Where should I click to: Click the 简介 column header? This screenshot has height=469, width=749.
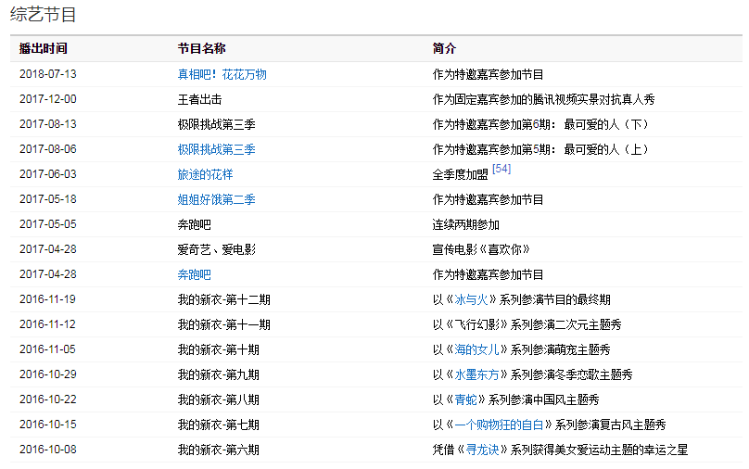click(444, 48)
